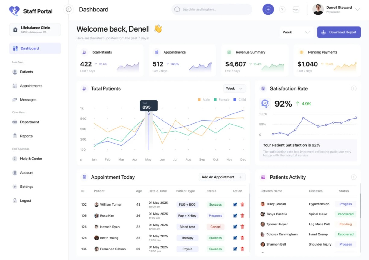Delete Rosa Kim's appointment
369x260 pixels.
click(x=242, y=216)
